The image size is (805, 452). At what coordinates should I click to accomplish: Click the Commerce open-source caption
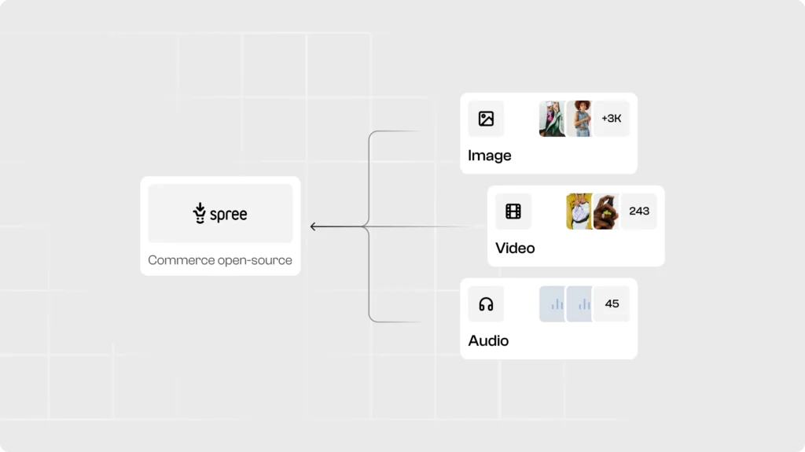point(220,260)
